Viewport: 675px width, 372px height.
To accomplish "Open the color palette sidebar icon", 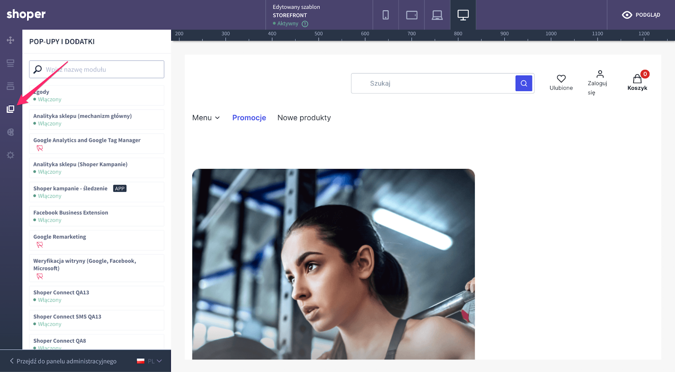I will click(11, 132).
